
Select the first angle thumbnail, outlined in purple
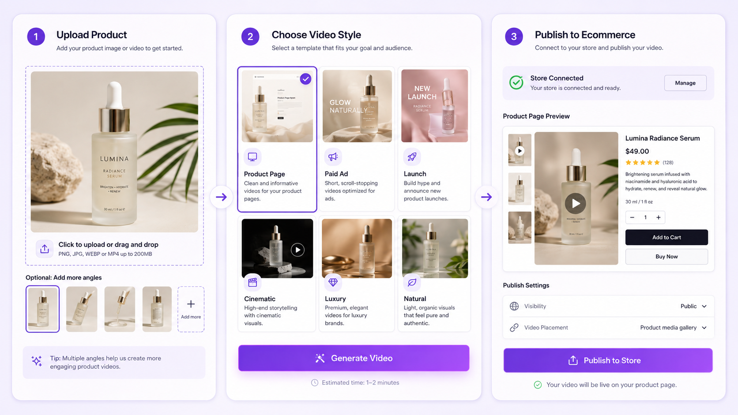click(x=42, y=309)
